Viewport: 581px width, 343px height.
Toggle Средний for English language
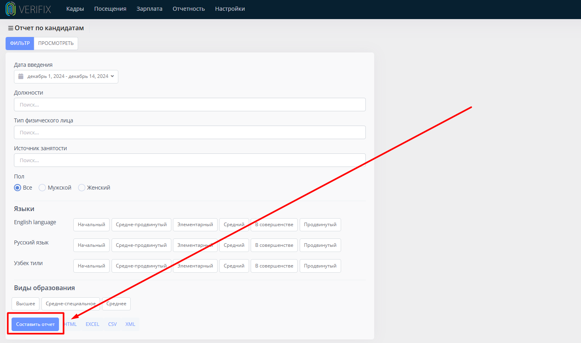click(x=234, y=225)
